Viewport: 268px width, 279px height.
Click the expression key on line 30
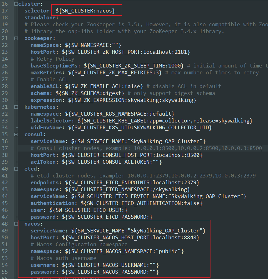point(46,100)
